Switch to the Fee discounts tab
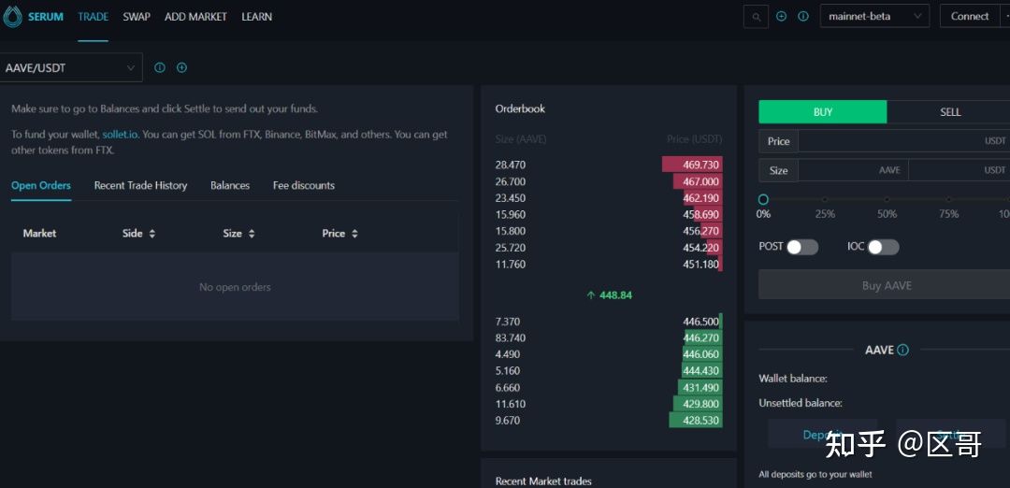Screen dimensions: 1010x488 (x=303, y=185)
